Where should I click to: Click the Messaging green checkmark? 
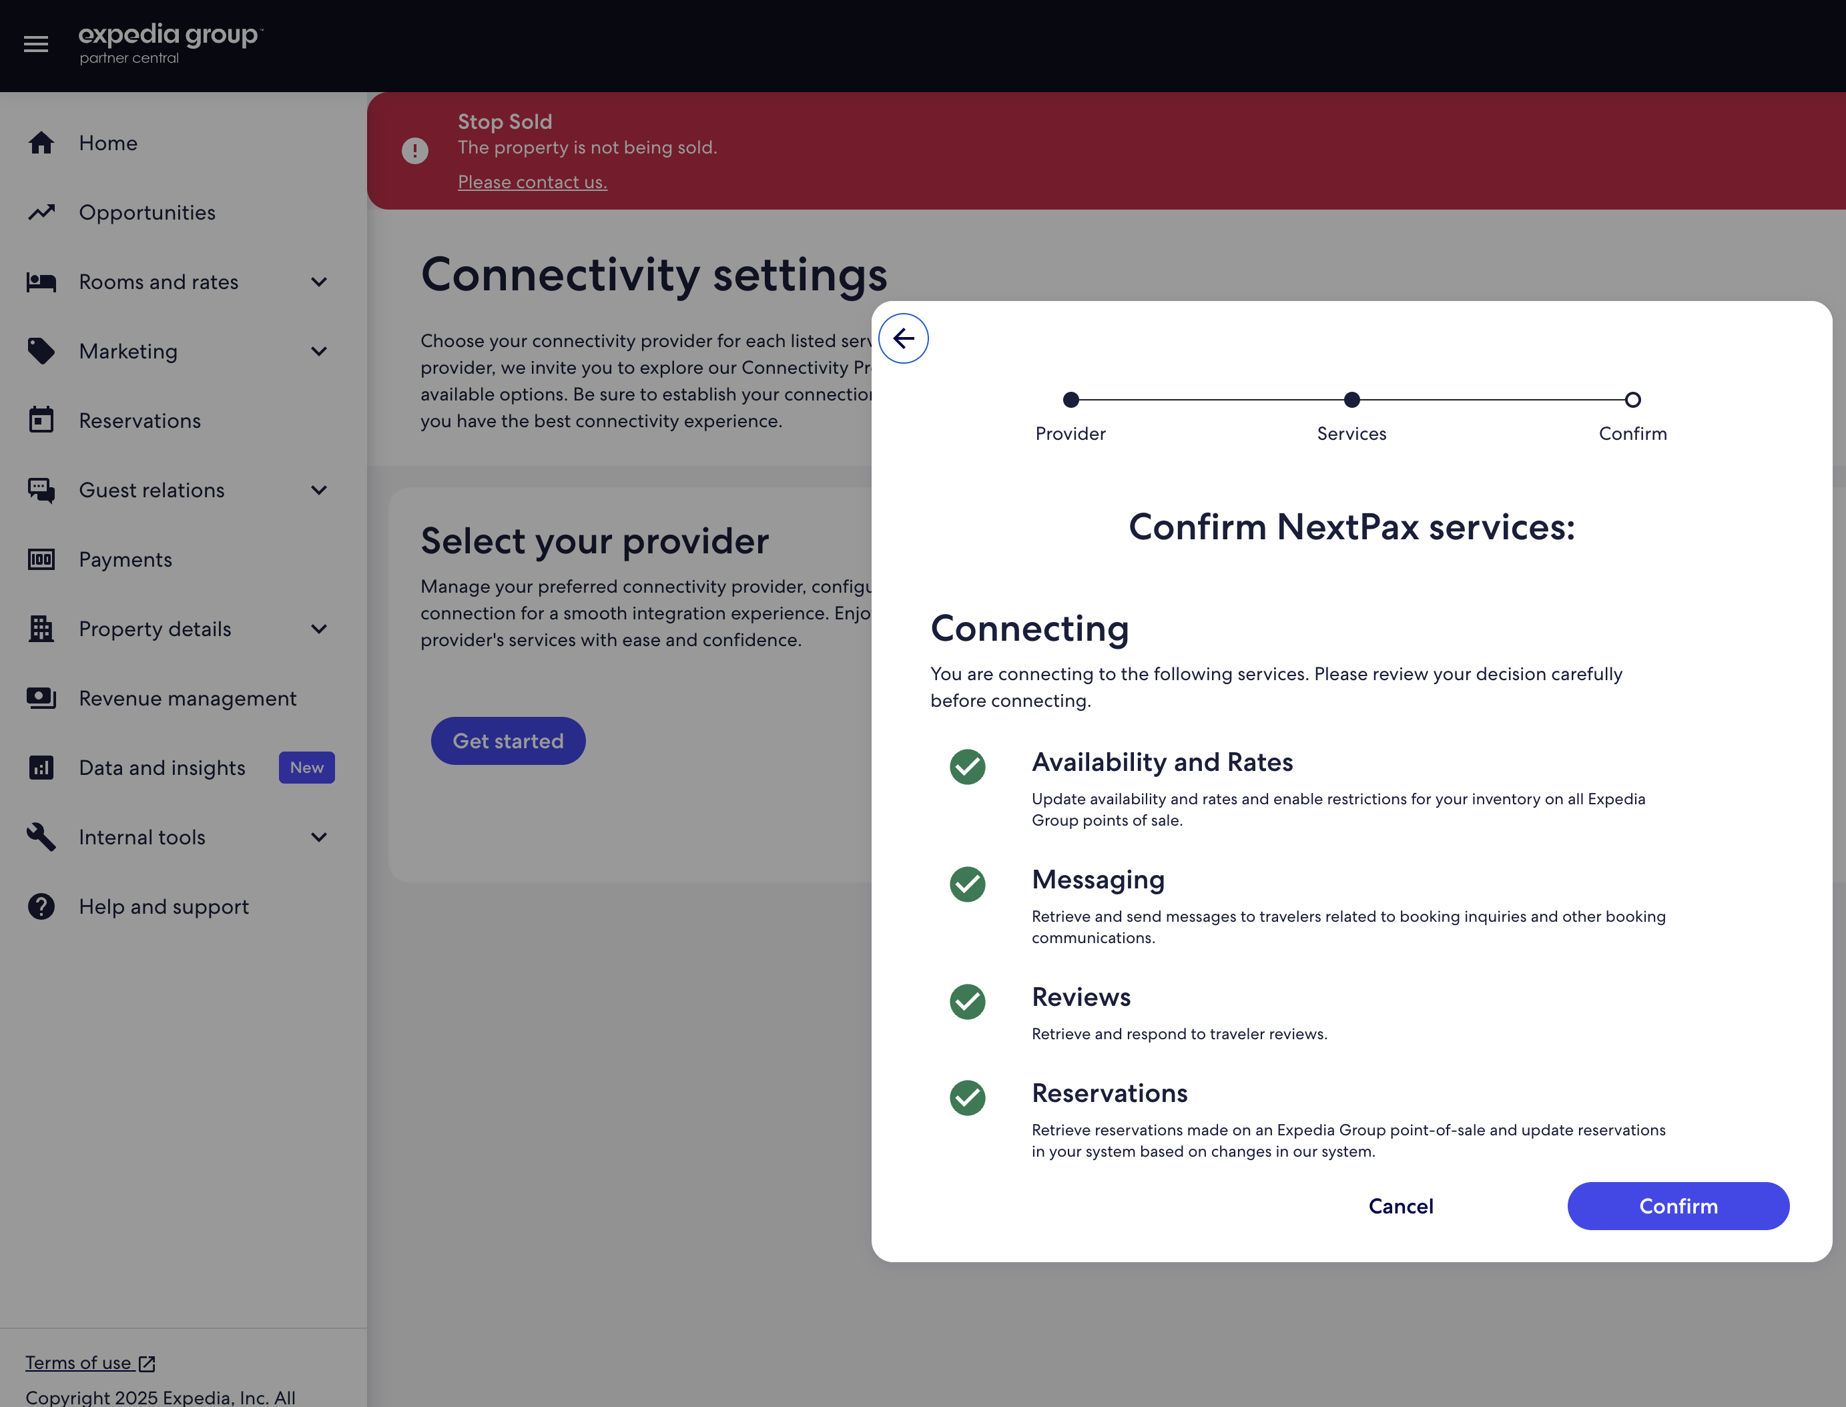tap(967, 884)
